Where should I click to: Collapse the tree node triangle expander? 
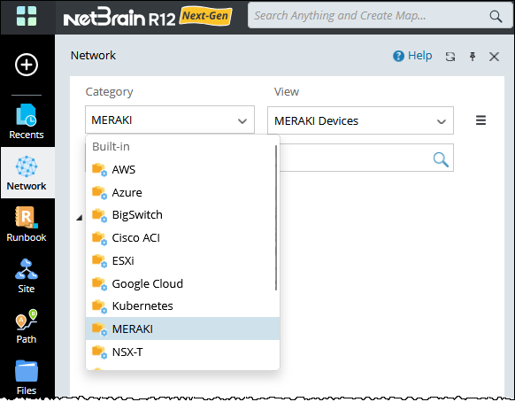tap(79, 218)
